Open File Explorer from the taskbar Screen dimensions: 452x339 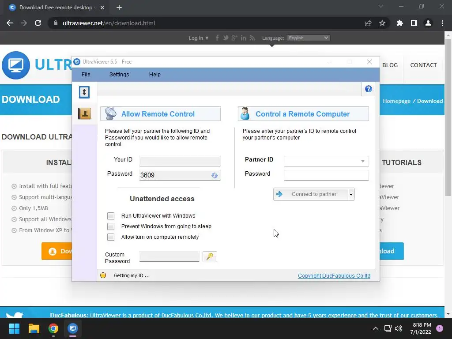34,328
